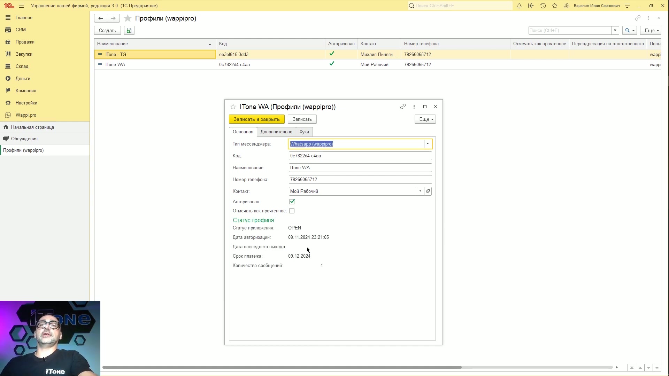Star the ITone WA profile dialog

[x=233, y=107]
